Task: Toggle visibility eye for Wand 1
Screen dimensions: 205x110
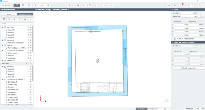Action: (30, 30)
